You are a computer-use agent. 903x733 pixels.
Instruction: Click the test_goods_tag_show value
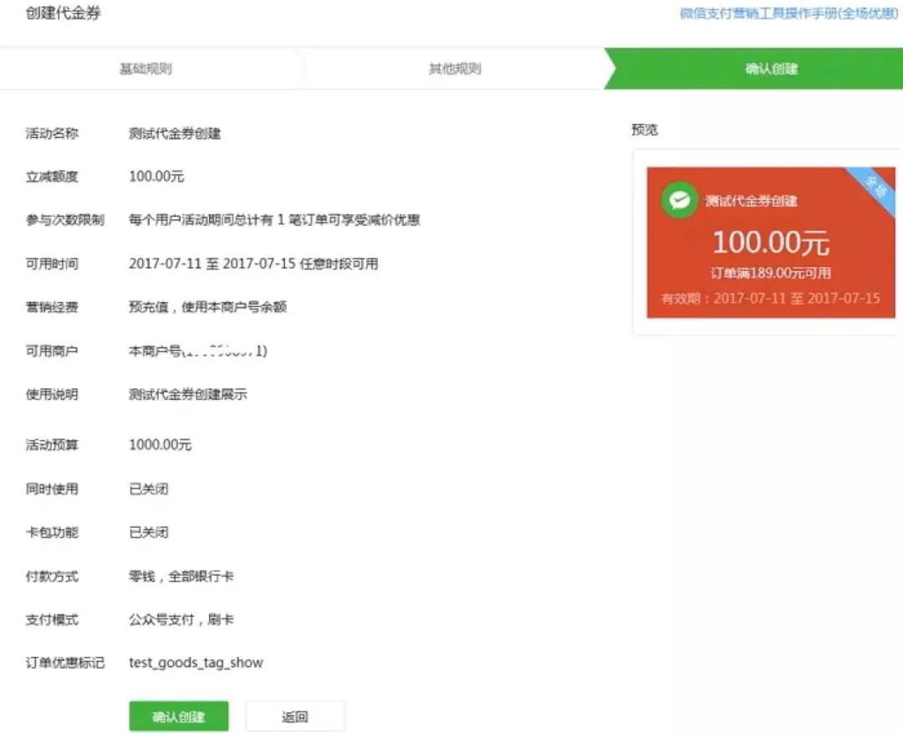pos(196,663)
